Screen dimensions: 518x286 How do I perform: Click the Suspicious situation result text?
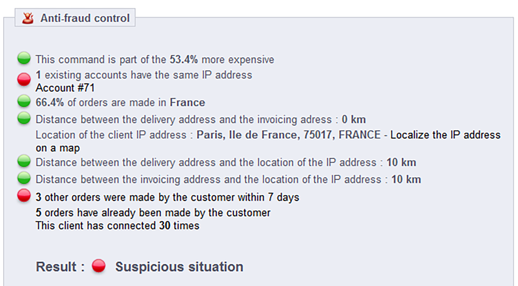click(179, 267)
